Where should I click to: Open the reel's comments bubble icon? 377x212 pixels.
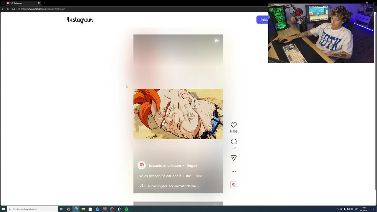tap(234, 142)
